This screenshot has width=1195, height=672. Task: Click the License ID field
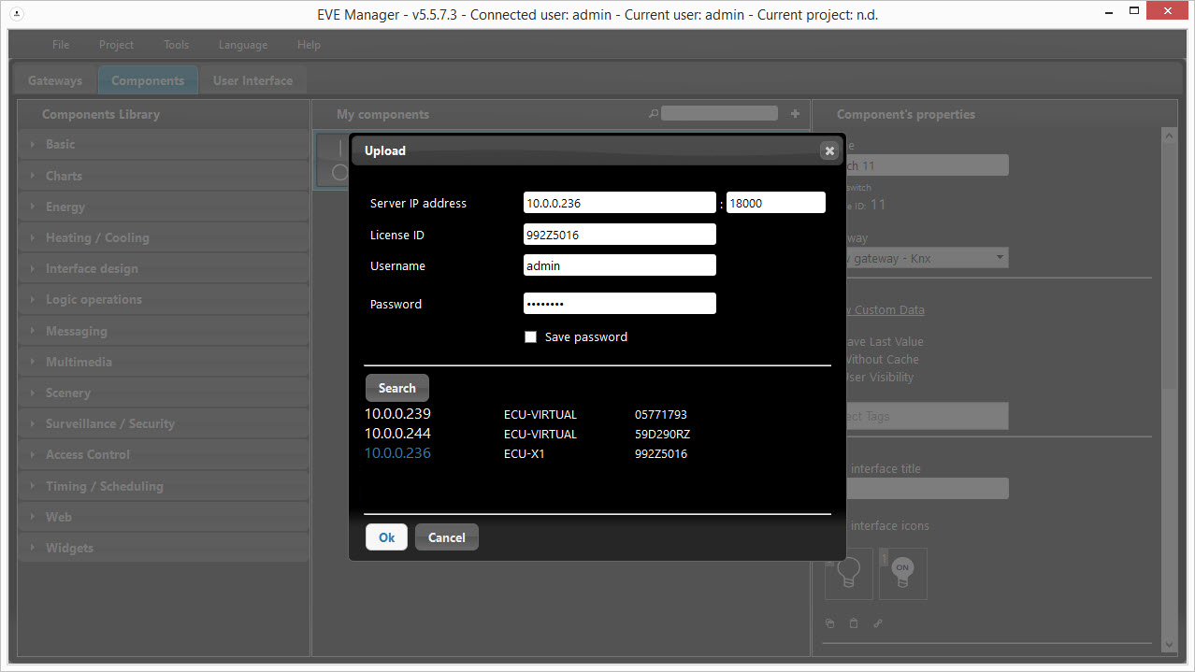620,235
